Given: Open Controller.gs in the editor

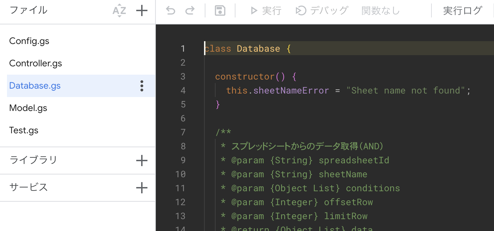Looking at the screenshot, I should pyautogui.click(x=35, y=63).
